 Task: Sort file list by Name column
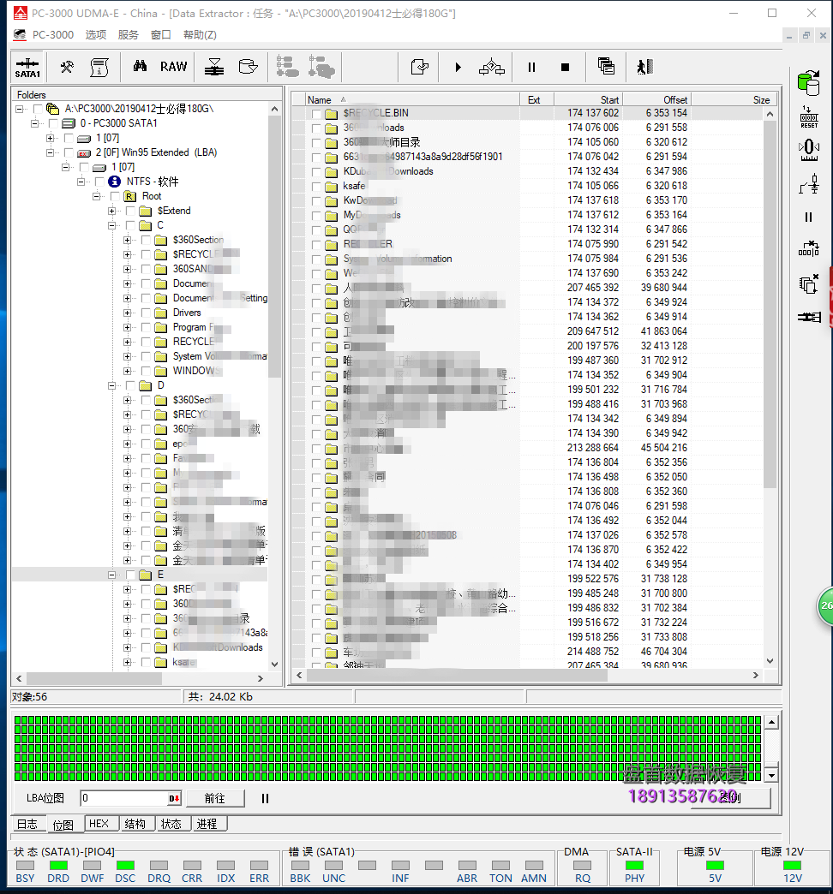412,100
